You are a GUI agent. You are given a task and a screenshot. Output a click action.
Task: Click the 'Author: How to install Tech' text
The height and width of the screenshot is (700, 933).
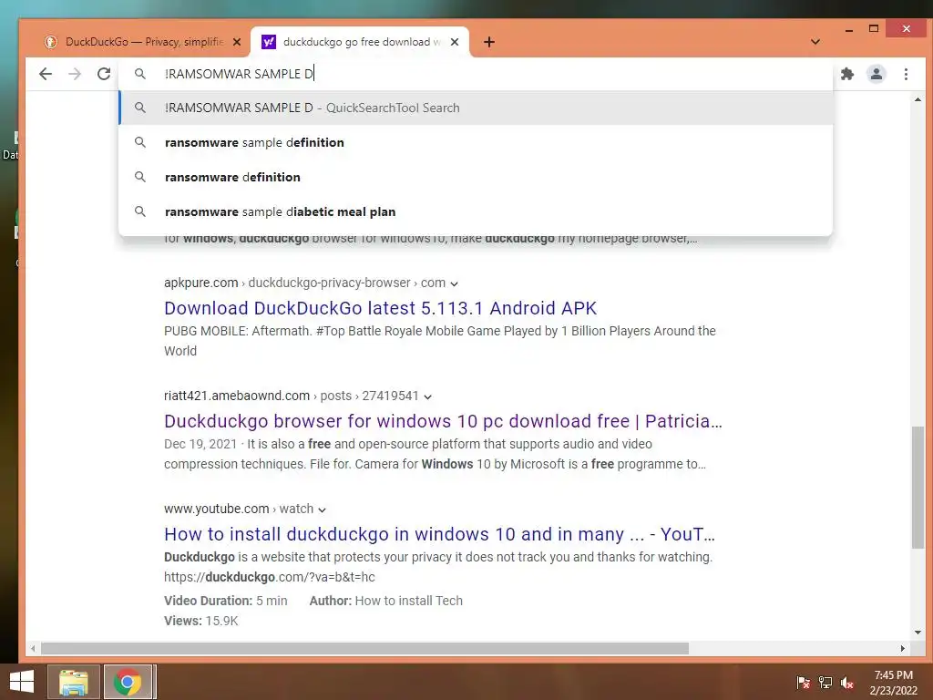[385, 601]
